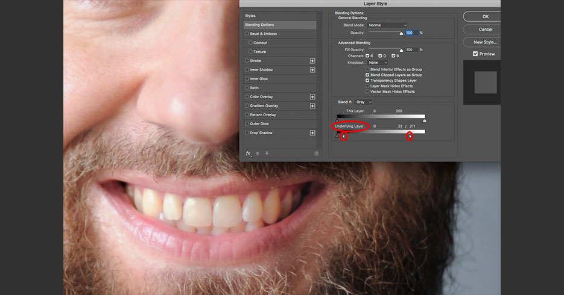Expand the Blend If Gray dropdown

click(363, 102)
